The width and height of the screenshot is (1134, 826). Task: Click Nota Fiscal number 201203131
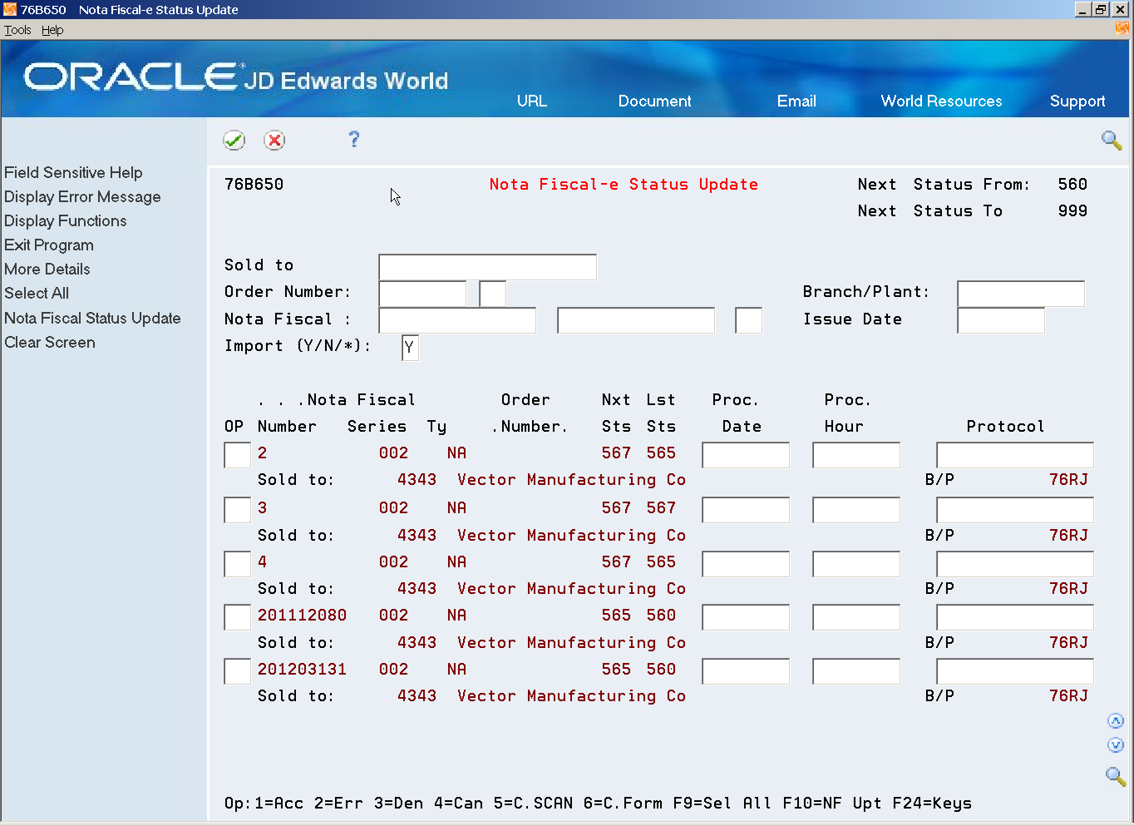coord(302,670)
